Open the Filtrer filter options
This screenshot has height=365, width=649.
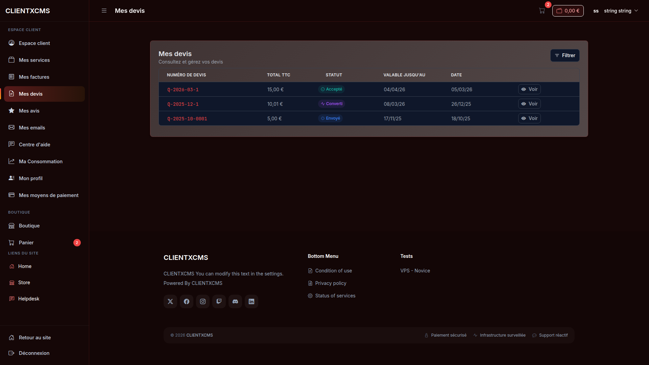click(x=565, y=55)
